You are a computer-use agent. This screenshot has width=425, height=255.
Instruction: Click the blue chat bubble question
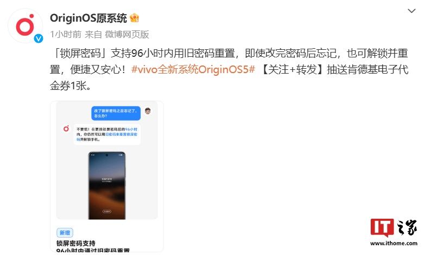coord(116,113)
